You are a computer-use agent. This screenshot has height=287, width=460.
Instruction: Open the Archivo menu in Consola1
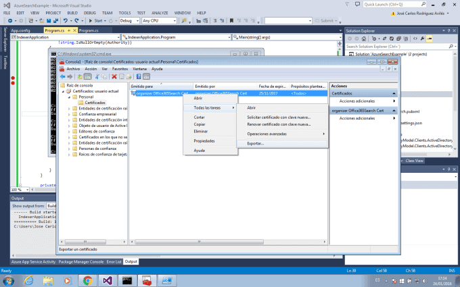pos(73,69)
